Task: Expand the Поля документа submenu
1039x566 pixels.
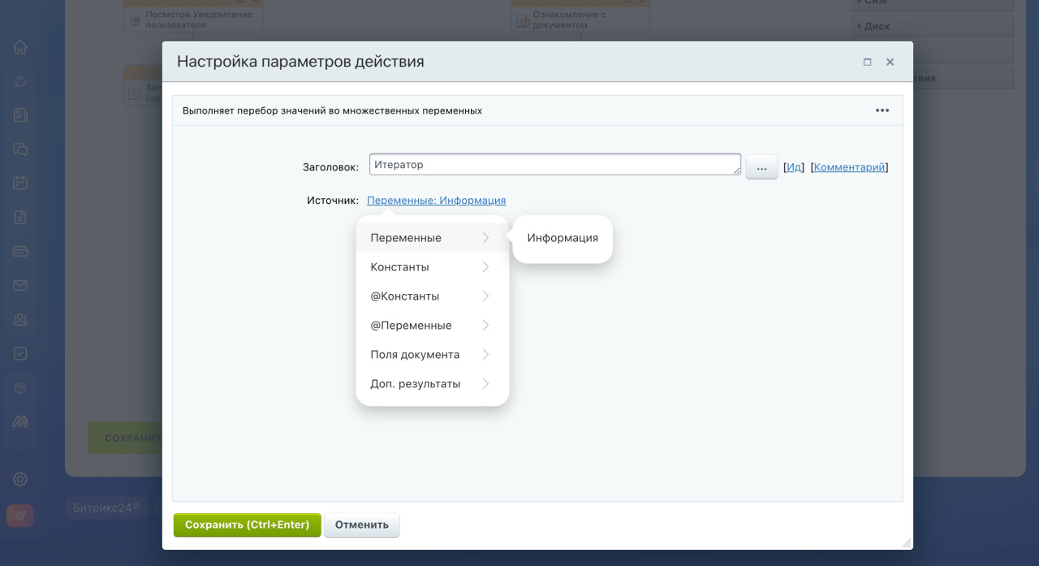Action: click(432, 355)
